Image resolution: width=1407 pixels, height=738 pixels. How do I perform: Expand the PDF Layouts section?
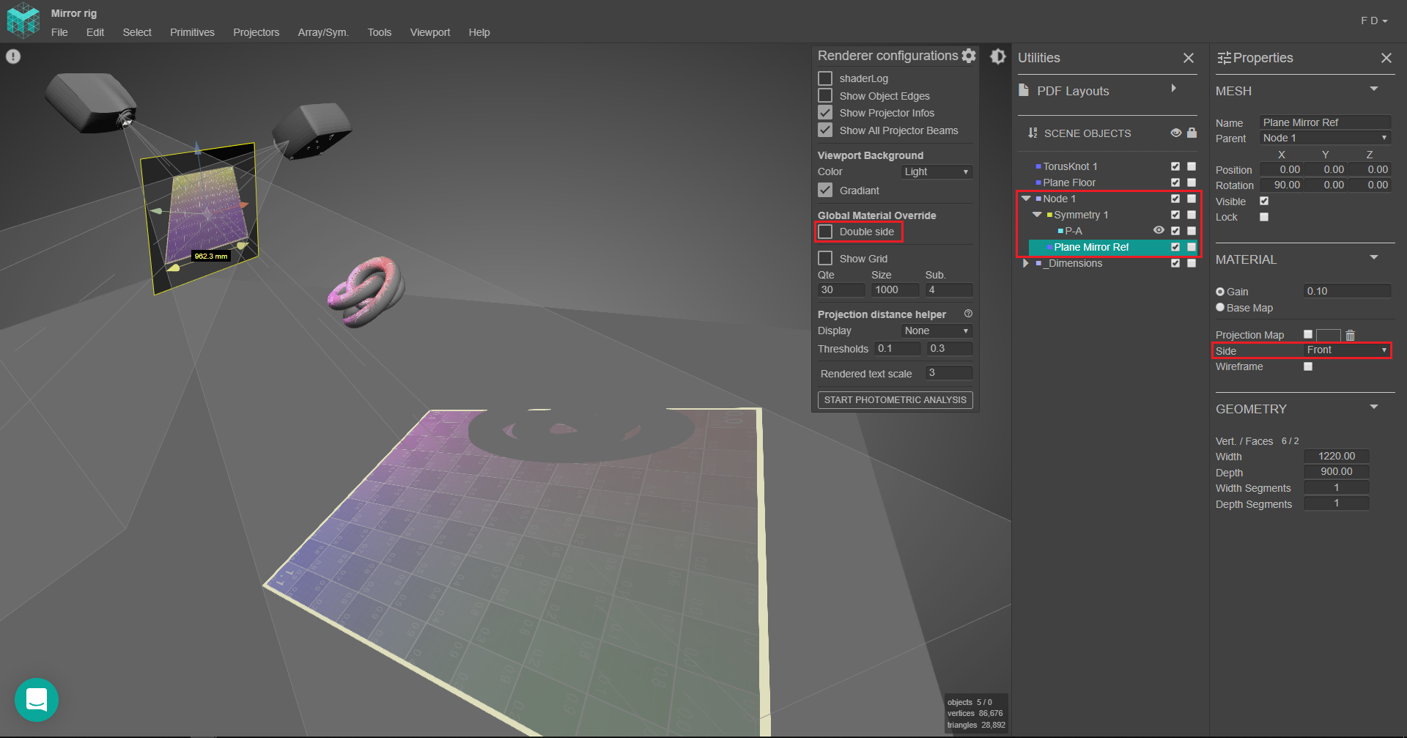[x=1173, y=89]
